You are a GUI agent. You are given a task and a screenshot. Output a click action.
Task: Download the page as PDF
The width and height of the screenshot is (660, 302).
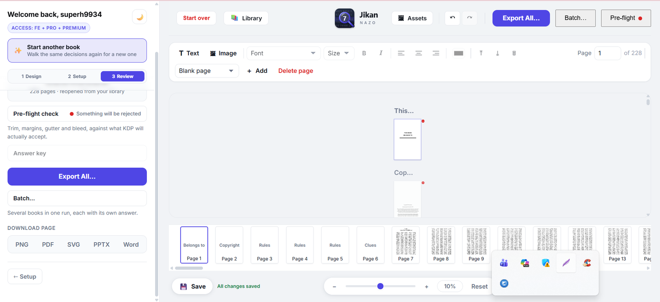(x=48, y=244)
